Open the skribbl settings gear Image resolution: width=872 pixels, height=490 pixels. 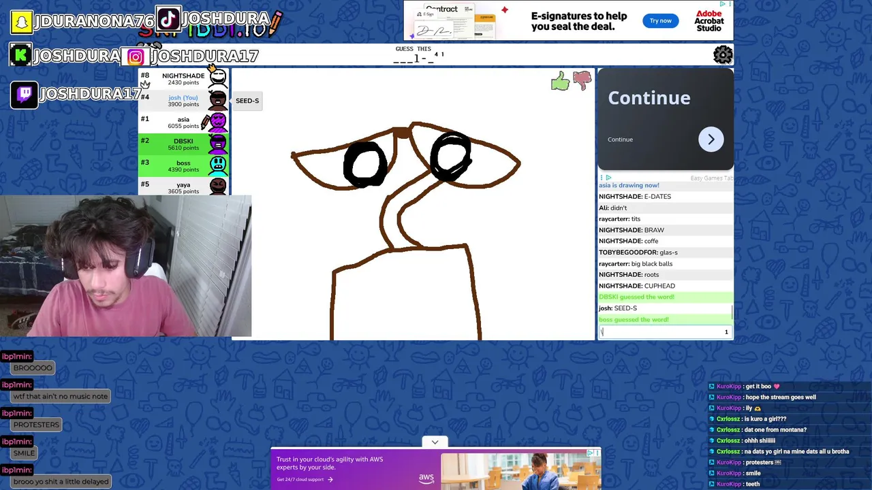pos(723,54)
